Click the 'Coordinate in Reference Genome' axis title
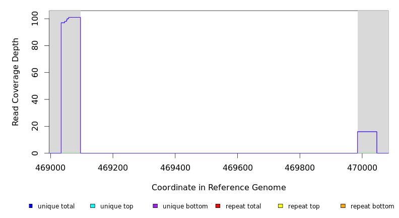The height and width of the screenshot is (218, 399). 219,188
